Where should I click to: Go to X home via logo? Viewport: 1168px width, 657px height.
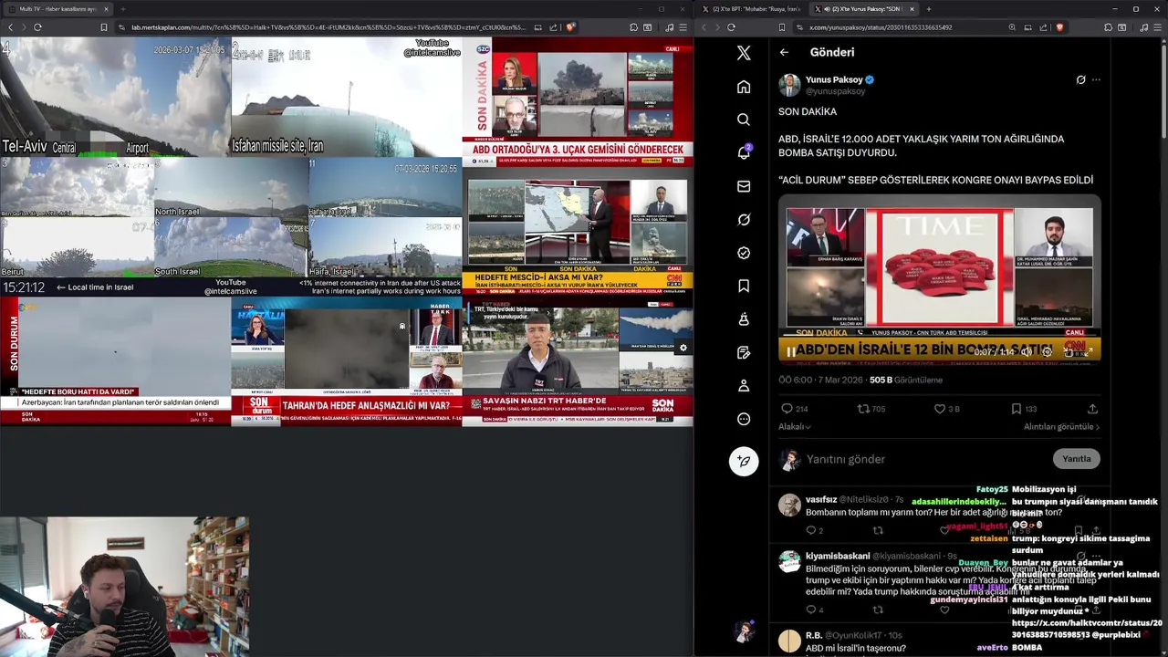pos(744,53)
